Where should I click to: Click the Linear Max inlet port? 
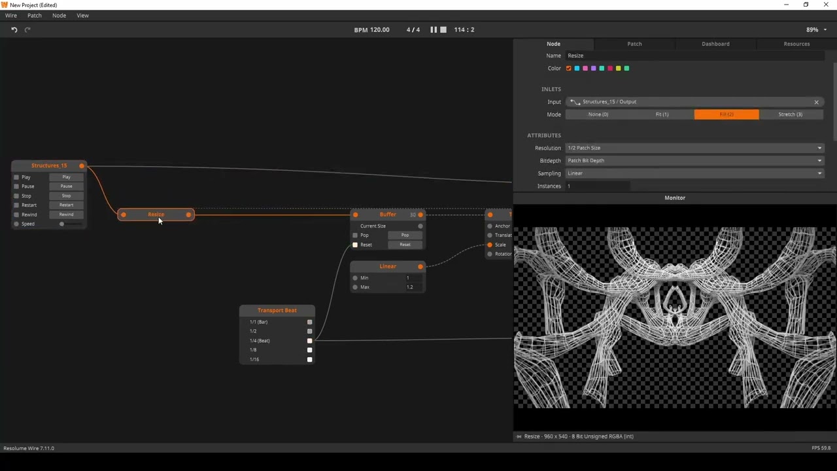[355, 287]
